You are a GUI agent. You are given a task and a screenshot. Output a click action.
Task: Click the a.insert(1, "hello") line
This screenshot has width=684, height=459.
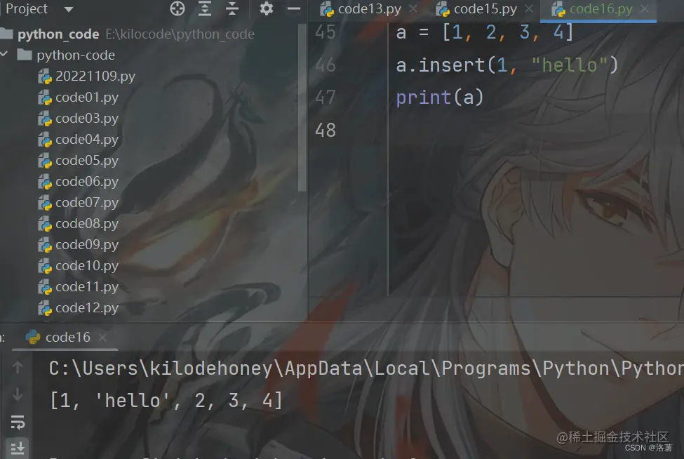click(507, 65)
